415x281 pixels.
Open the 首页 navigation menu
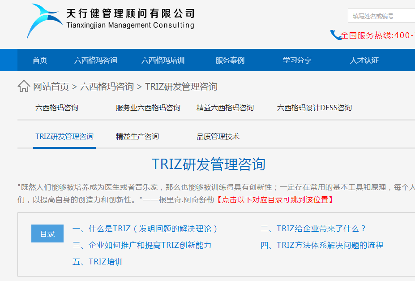point(39,60)
